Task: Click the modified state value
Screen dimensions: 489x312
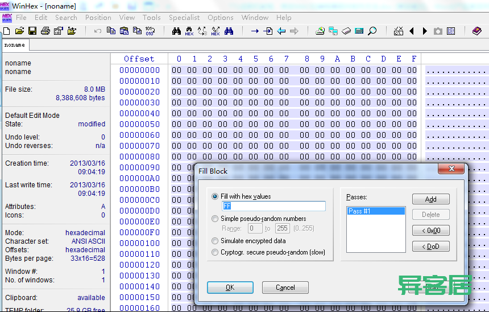Action: coord(92,124)
